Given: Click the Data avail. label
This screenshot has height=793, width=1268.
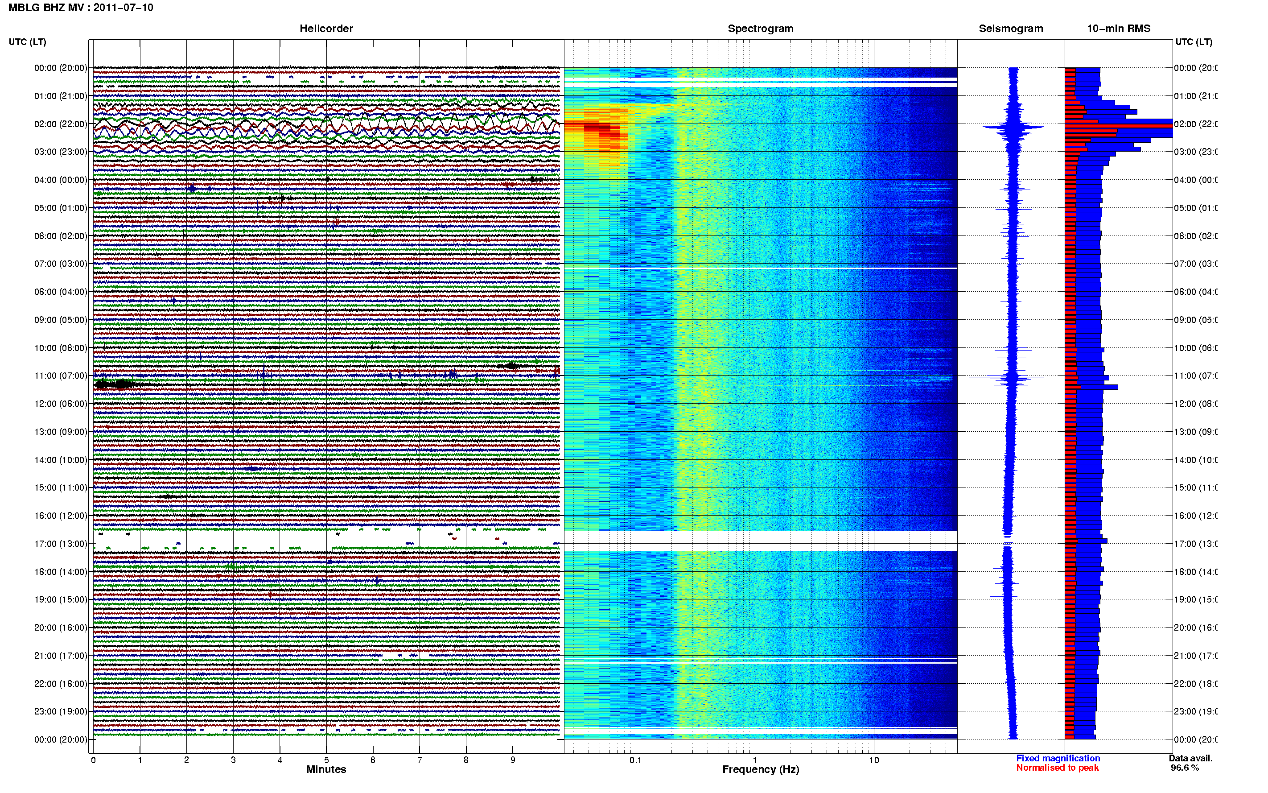Looking at the screenshot, I should (1190, 758).
